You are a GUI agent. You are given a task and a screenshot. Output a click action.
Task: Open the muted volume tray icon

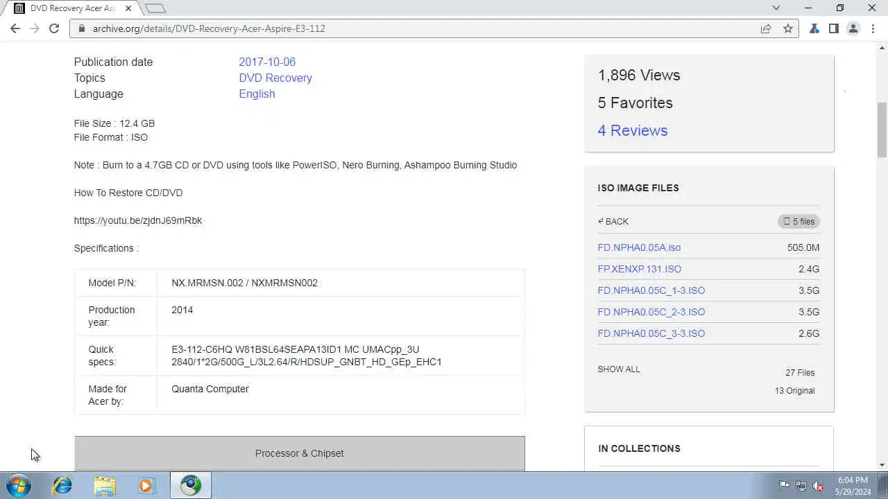(x=819, y=486)
